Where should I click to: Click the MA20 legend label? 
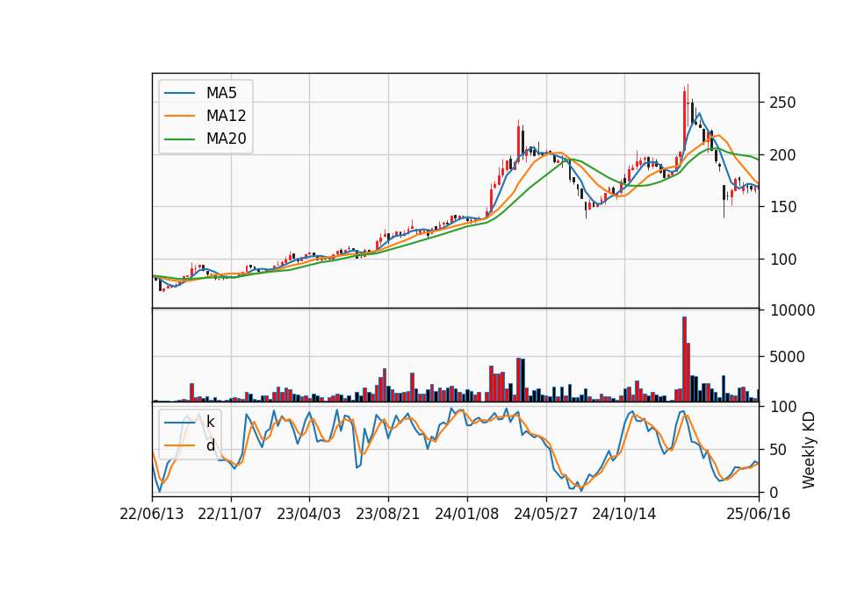pyautogui.click(x=226, y=139)
